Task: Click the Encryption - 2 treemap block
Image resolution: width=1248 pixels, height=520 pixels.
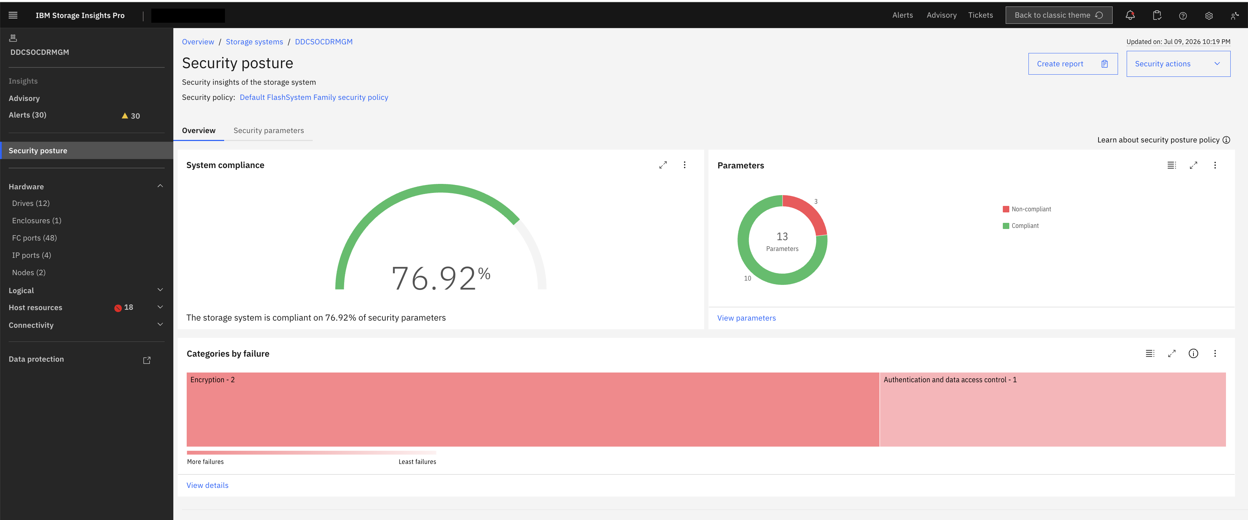Action: [x=532, y=409]
